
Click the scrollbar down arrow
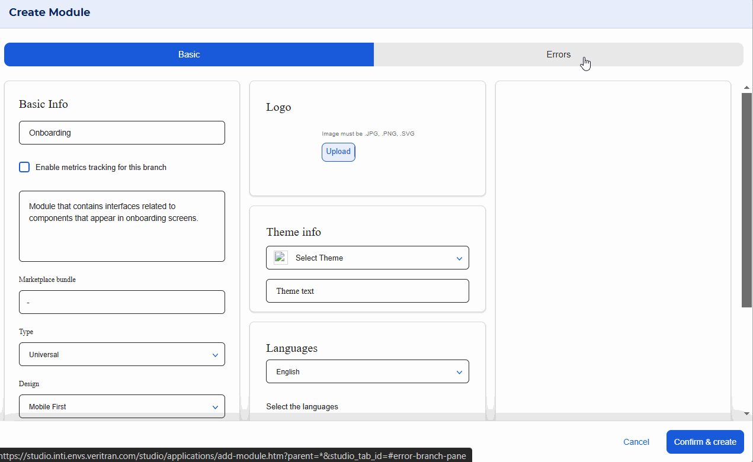coord(746,413)
